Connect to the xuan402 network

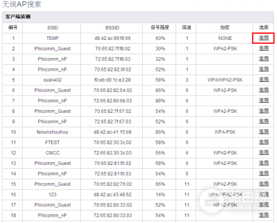click(264, 80)
